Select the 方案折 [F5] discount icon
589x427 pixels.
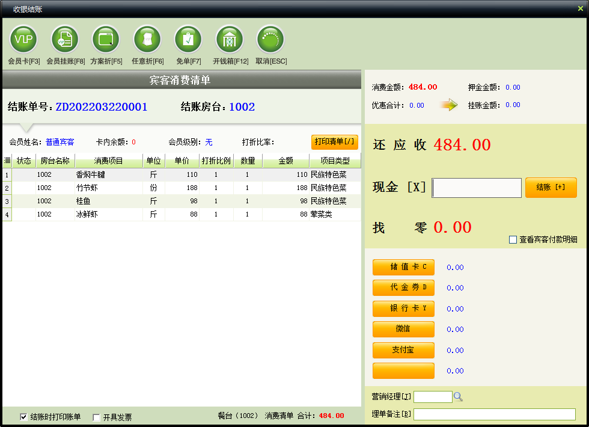106,40
